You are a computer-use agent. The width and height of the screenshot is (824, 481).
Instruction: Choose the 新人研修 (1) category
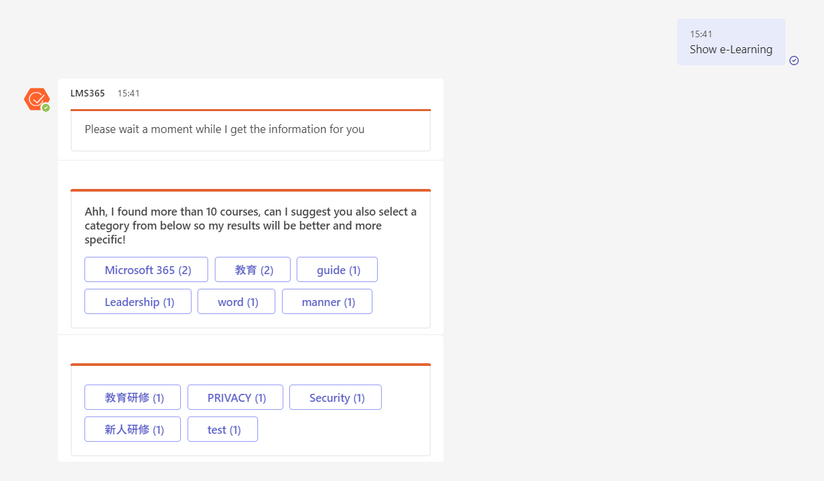pos(132,429)
